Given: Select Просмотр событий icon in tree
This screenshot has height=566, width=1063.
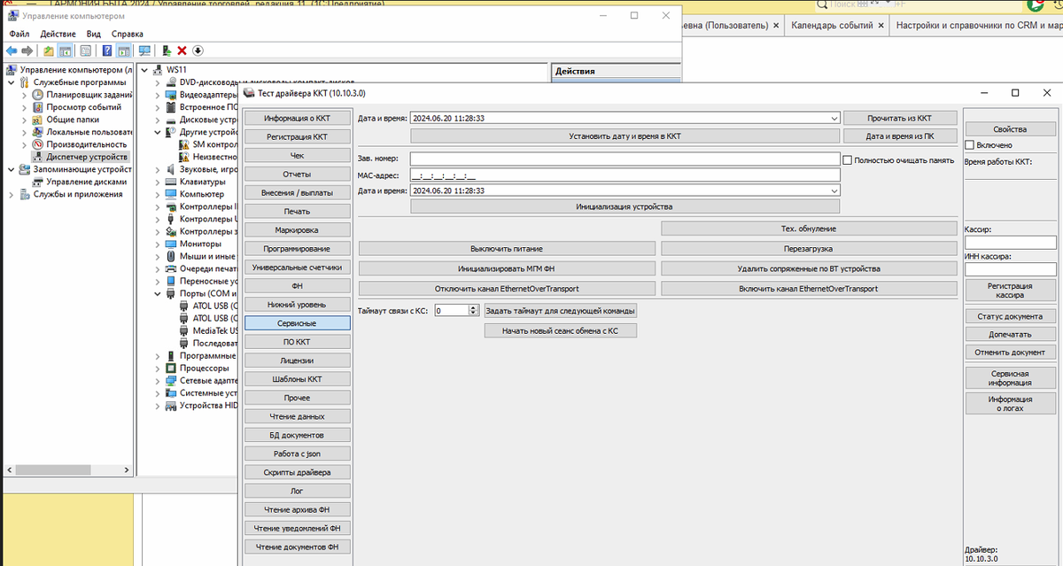Looking at the screenshot, I should (38, 106).
